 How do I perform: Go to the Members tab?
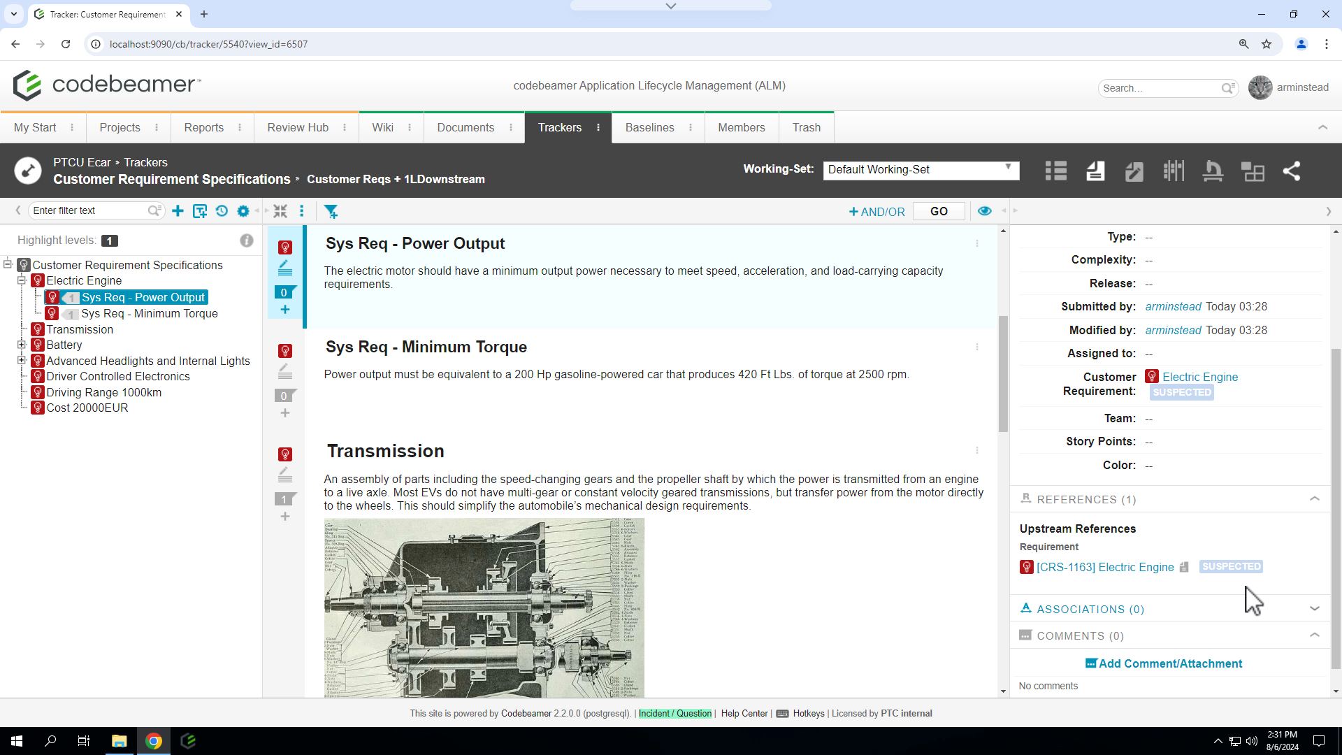(741, 127)
